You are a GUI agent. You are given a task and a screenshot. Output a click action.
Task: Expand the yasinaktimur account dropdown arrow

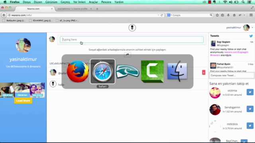point(252,27)
